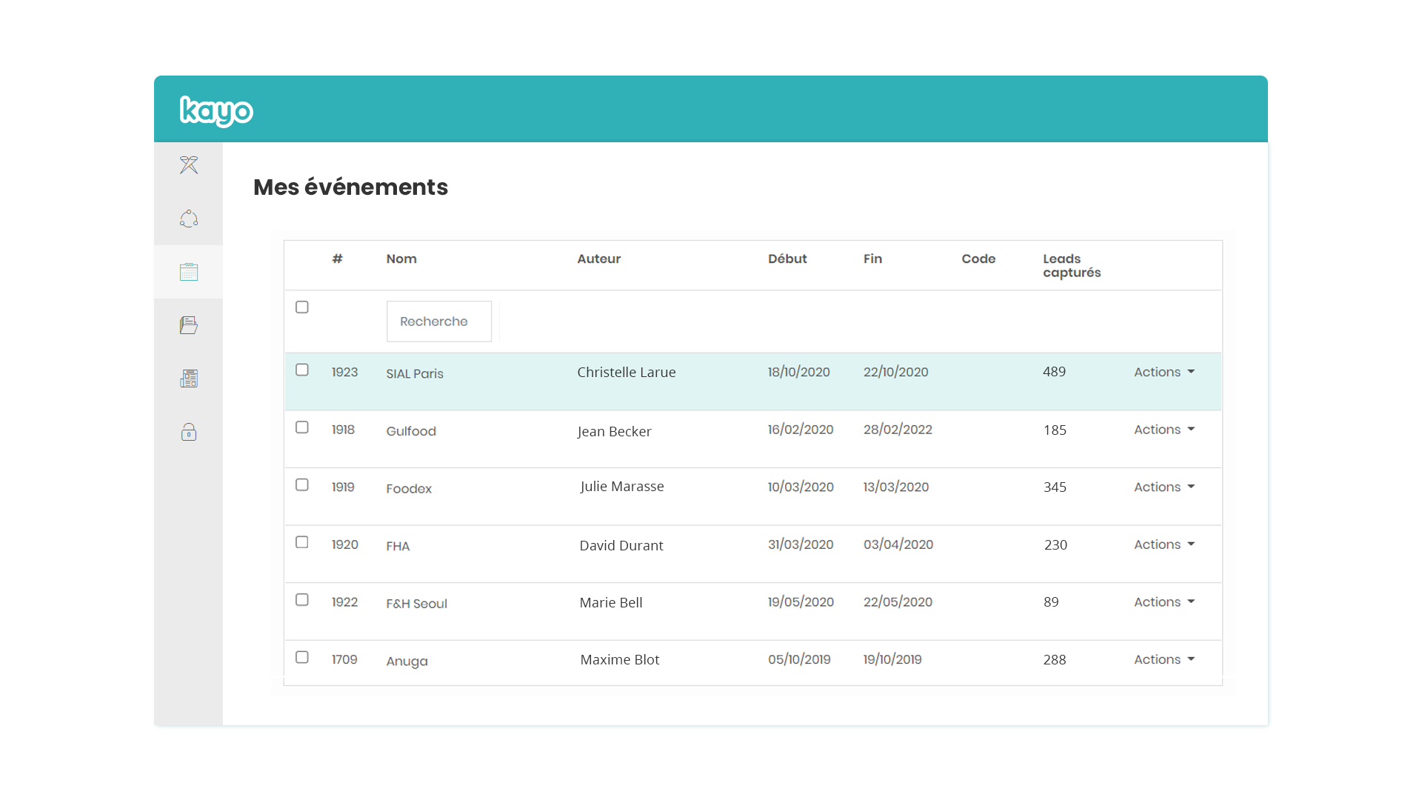
Task: Expand Actions for the FHA event
Action: click(x=1164, y=544)
